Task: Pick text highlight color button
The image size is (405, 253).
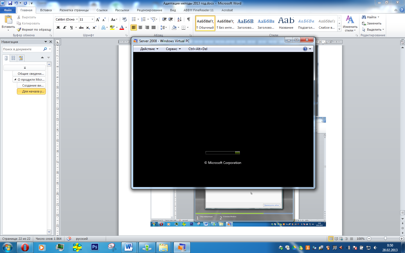Action: [x=112, y=28]
